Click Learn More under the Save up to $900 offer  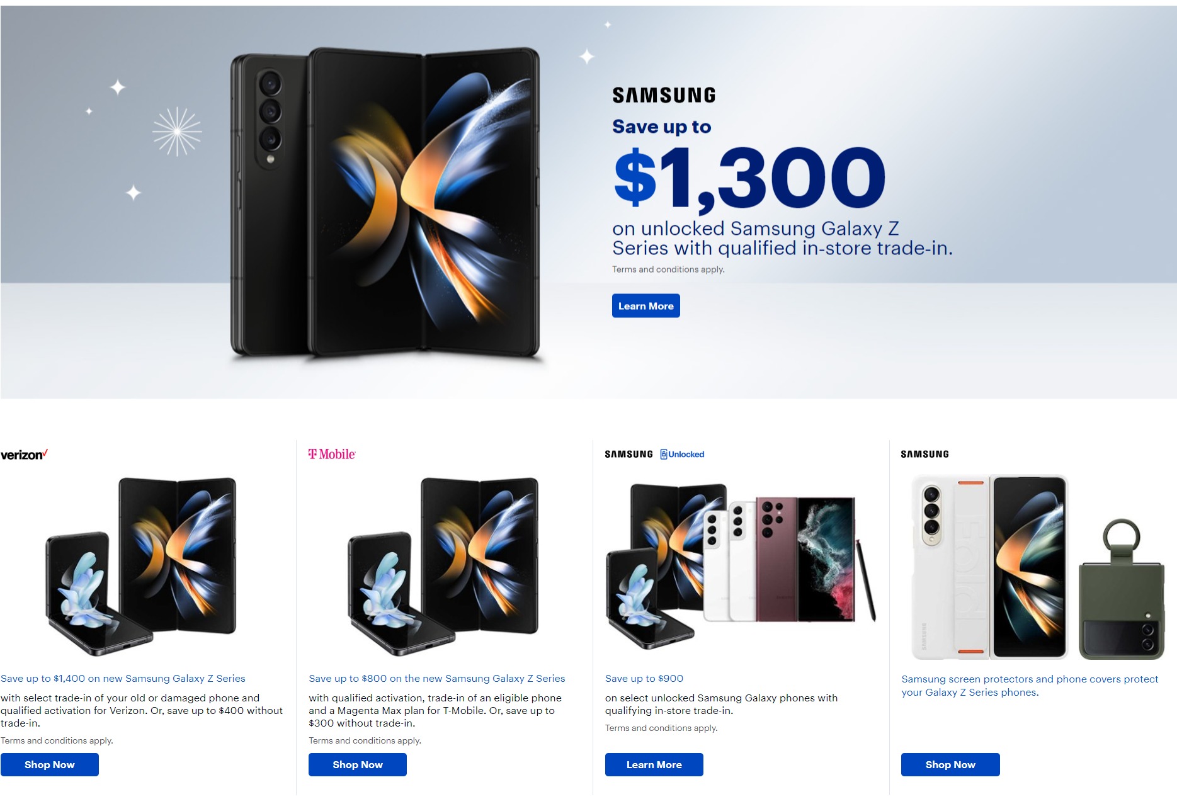654,764
